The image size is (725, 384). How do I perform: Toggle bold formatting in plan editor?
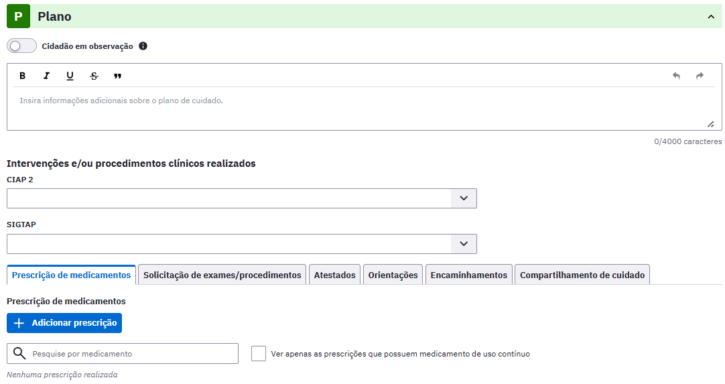tap(22, 76)
